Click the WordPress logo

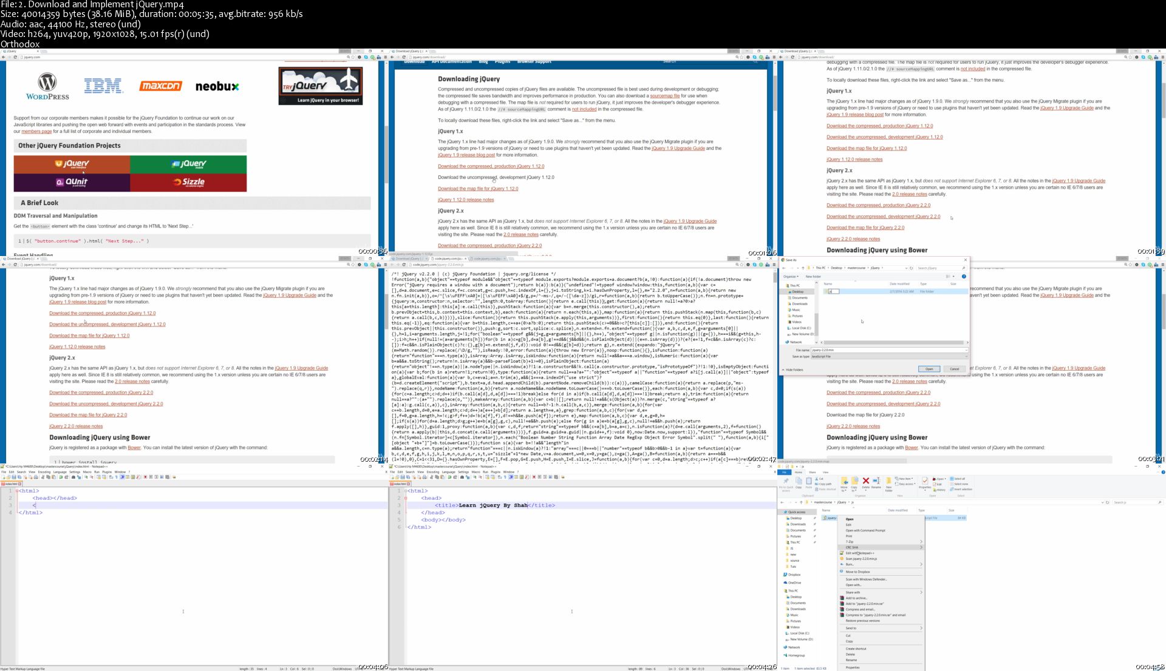click(x=47, y=87)
